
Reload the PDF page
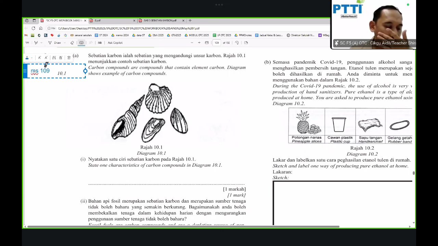(33, 28)
